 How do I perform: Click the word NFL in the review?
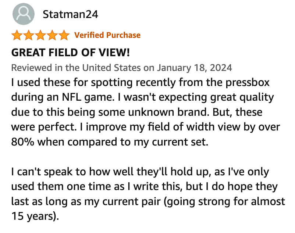coord(71,97)
